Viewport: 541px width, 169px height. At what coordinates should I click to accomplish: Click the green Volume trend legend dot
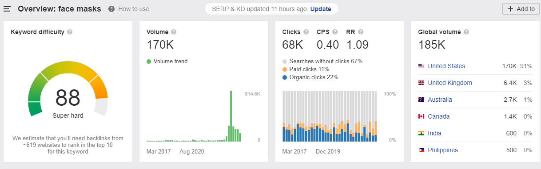coord(149,61)
